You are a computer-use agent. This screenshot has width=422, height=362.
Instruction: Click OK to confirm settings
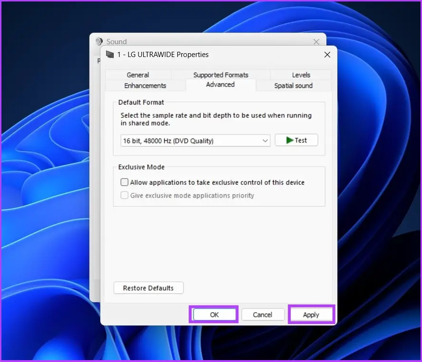[214, 314]
